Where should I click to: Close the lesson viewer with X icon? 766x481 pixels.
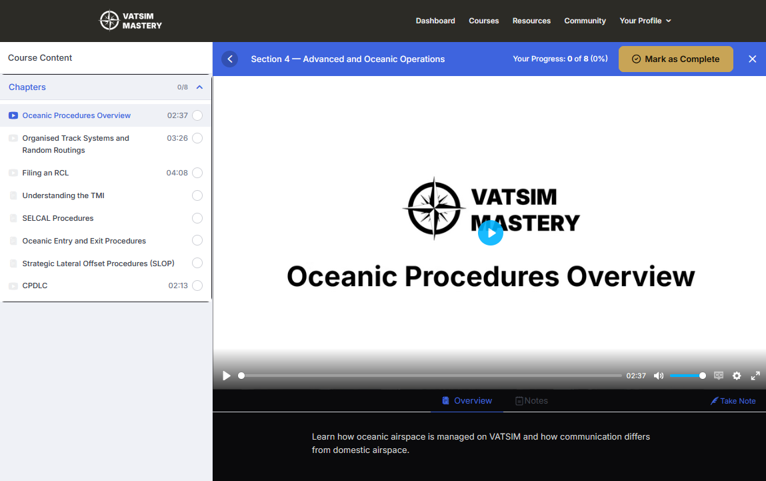(x=752, y=59)
